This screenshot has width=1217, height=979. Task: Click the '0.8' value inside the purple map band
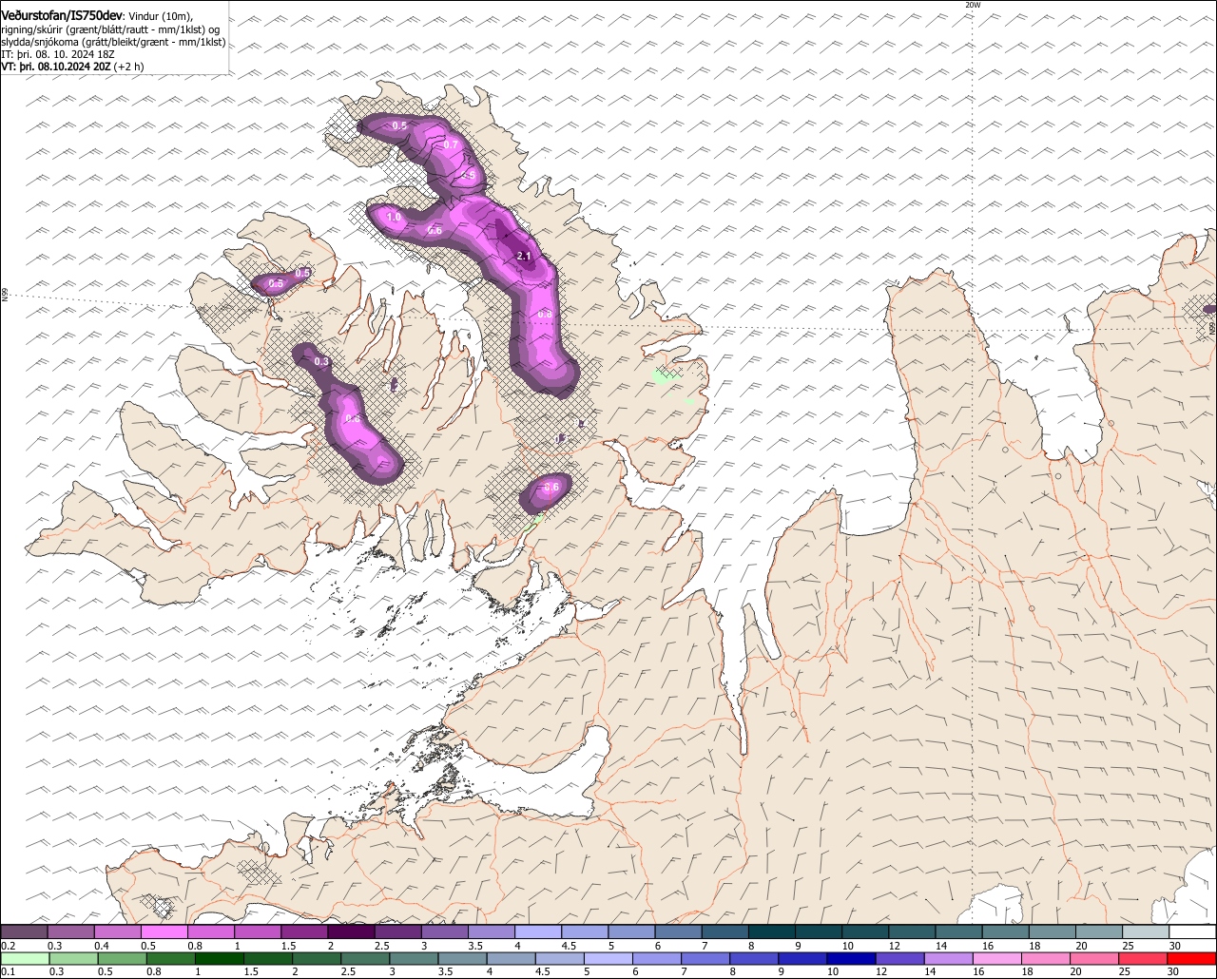545,314
